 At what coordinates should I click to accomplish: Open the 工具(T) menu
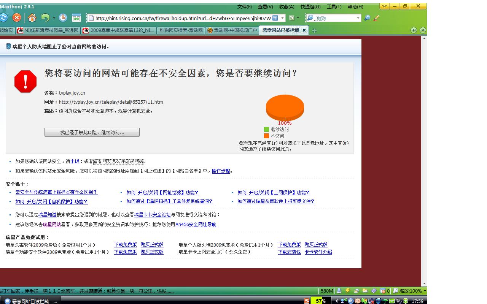334,7
